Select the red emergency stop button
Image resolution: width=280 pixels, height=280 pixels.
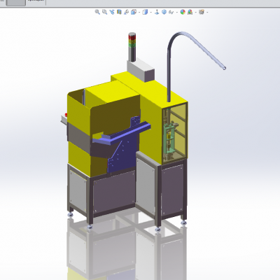66,115
